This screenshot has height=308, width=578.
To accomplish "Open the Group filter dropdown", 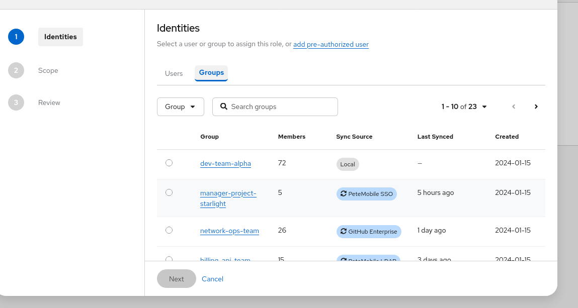I will point(180,107).
